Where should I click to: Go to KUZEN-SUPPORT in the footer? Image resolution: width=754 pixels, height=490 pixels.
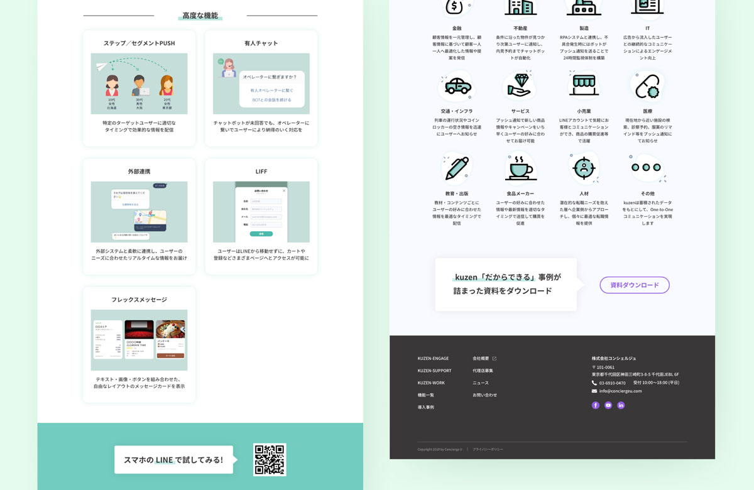(x=434, y=371)
